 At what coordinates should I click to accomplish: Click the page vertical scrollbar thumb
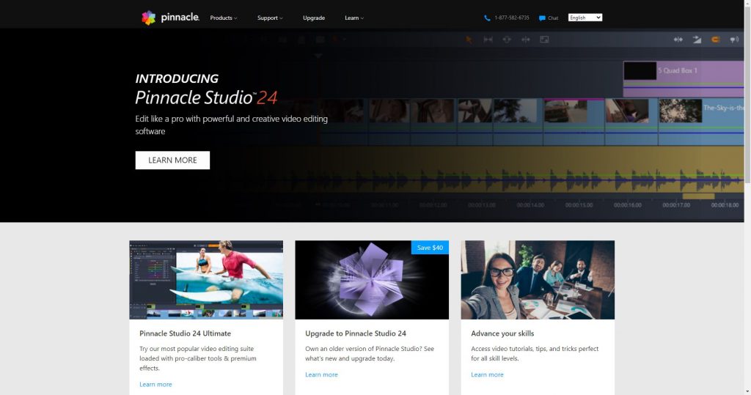click(747, 93)
